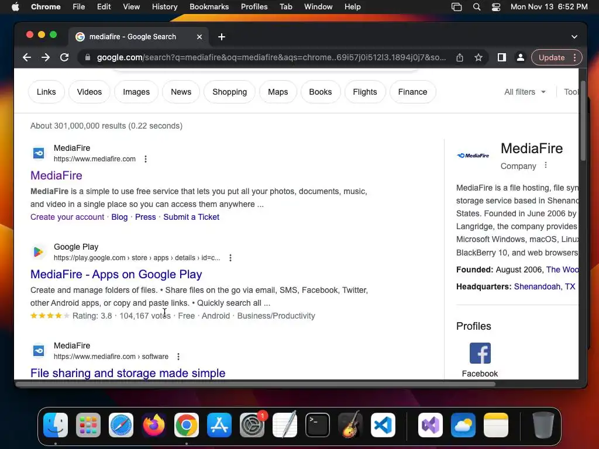Open Launchpad from the Dock

click(88, 425)
